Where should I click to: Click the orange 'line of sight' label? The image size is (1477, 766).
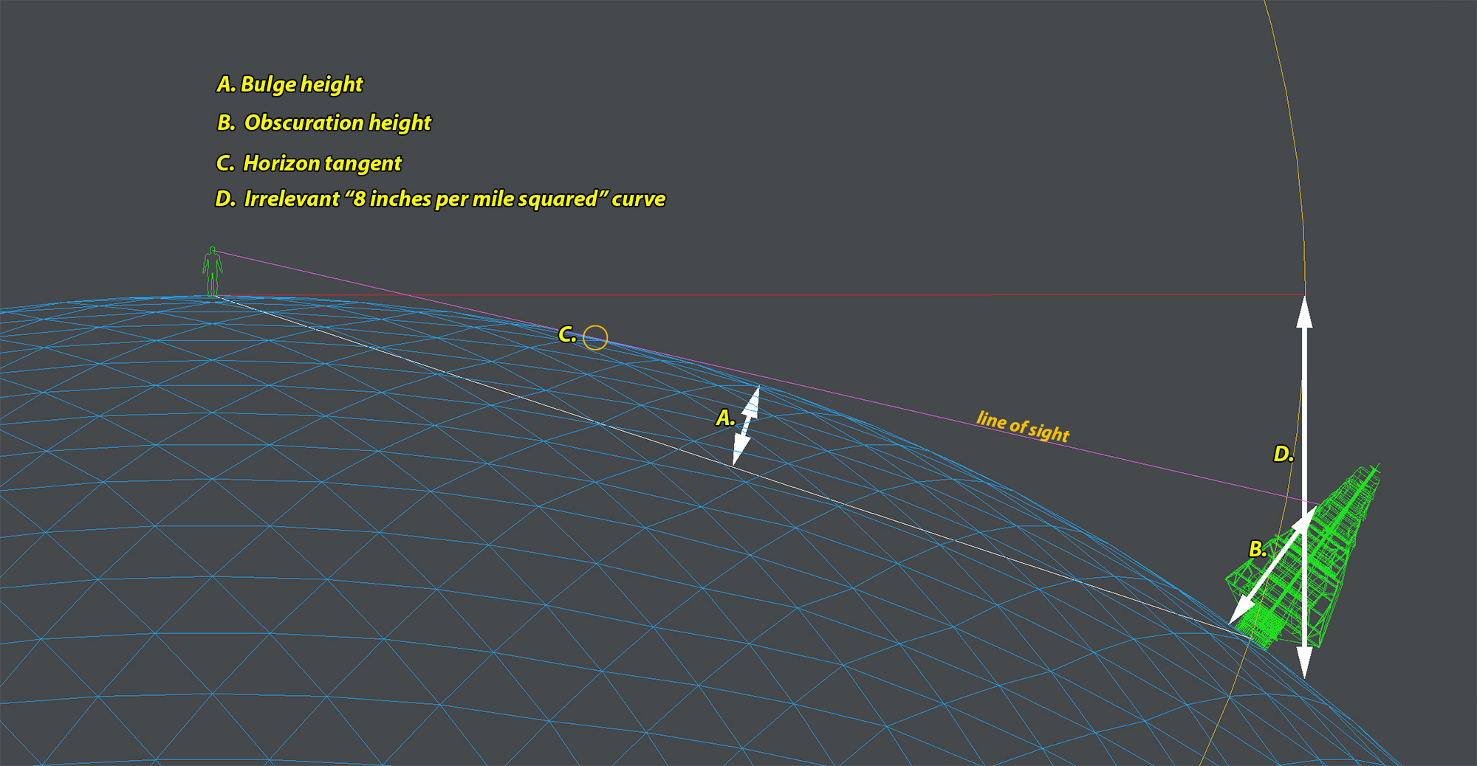click(x=1022, y=427)
